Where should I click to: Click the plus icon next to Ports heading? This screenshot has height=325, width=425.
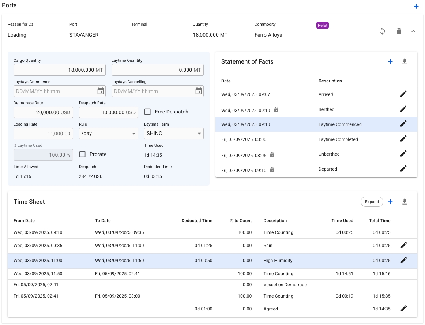pyautogui.click(x=416, y=6)
